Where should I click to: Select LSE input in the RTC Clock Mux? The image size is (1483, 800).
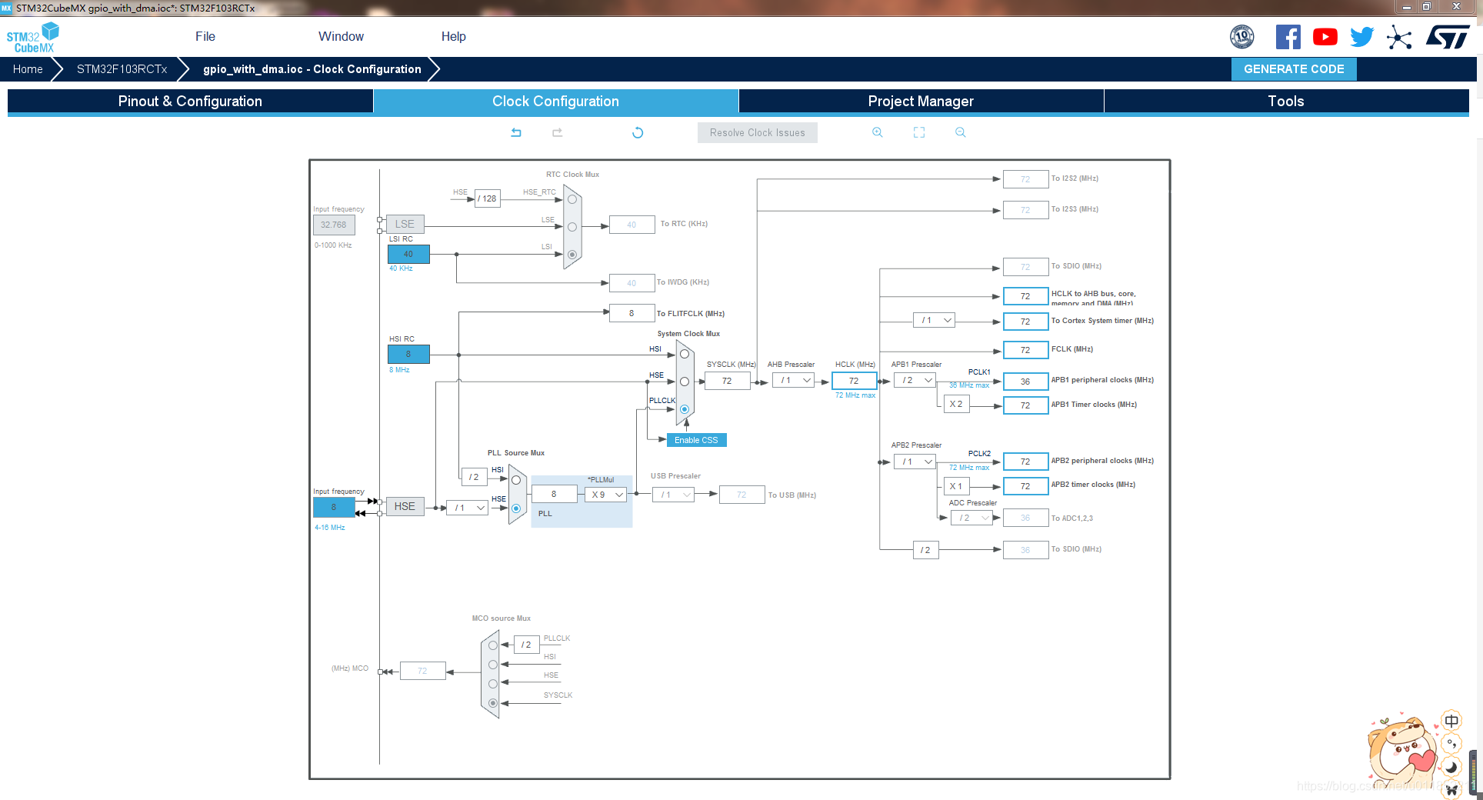(x=572, y=226)
